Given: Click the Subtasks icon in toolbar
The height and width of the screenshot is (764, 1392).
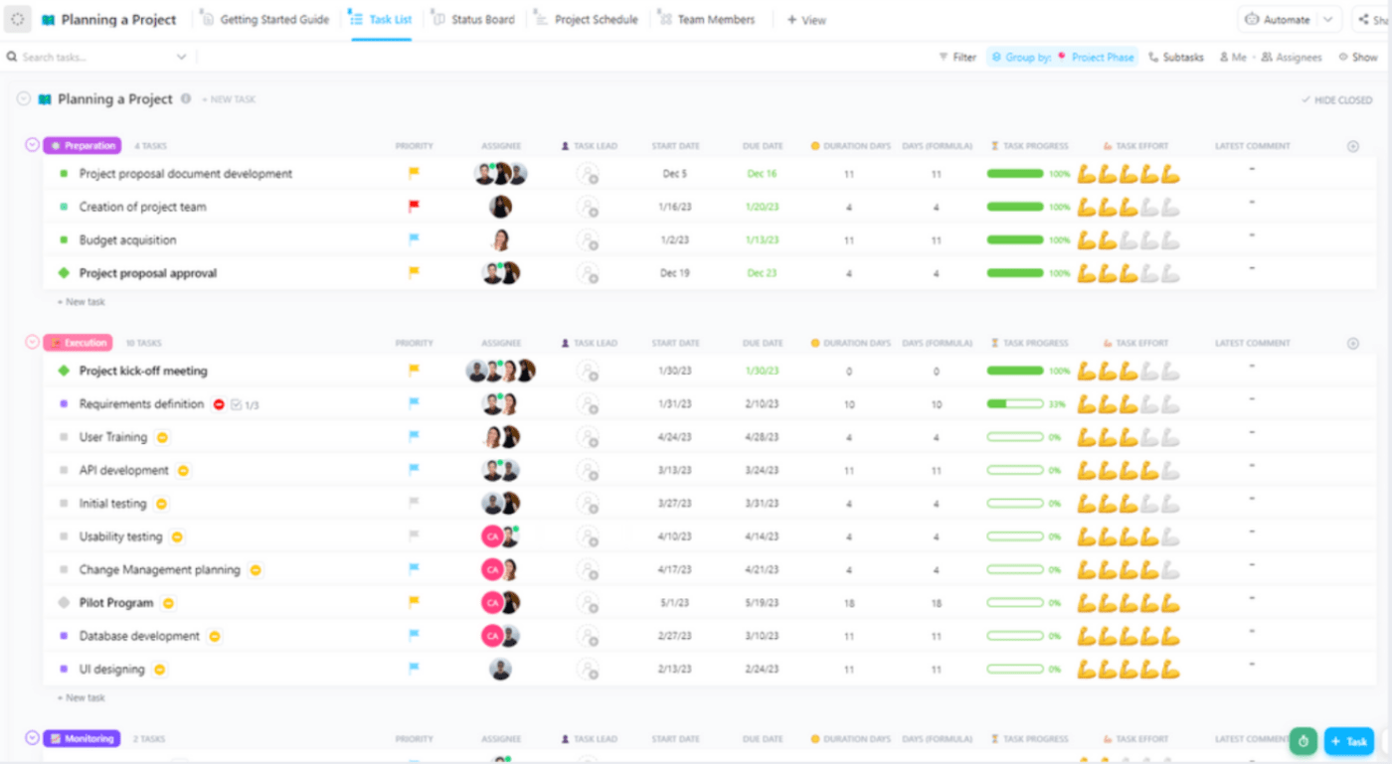Looking at the screenshot, I should click(x=1175, y=58).
